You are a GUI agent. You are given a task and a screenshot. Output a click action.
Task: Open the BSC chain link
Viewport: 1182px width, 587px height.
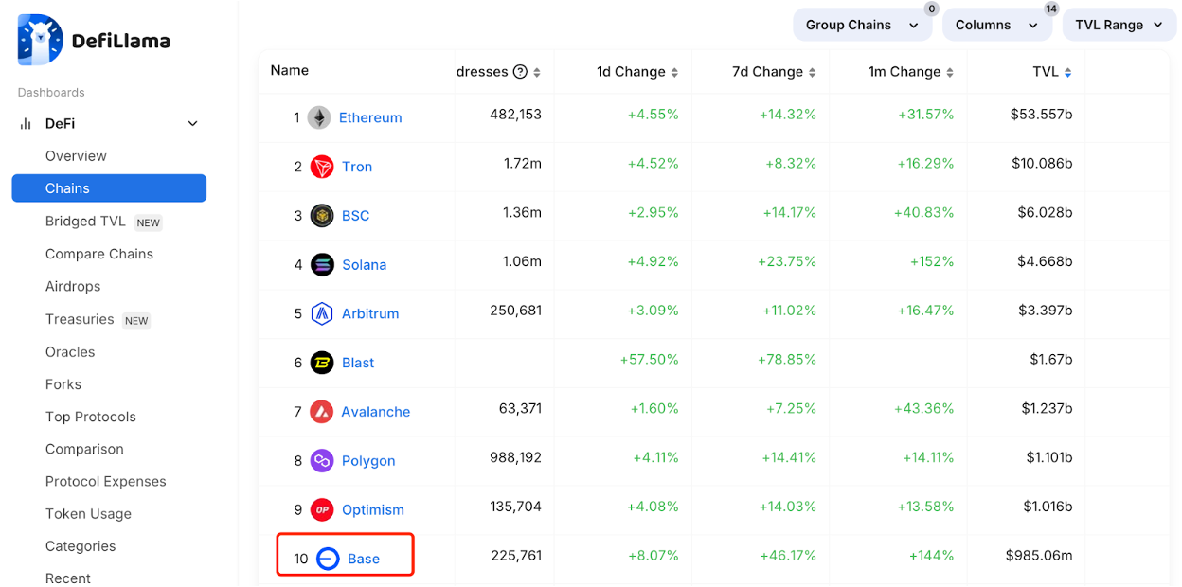click(355, 216)
